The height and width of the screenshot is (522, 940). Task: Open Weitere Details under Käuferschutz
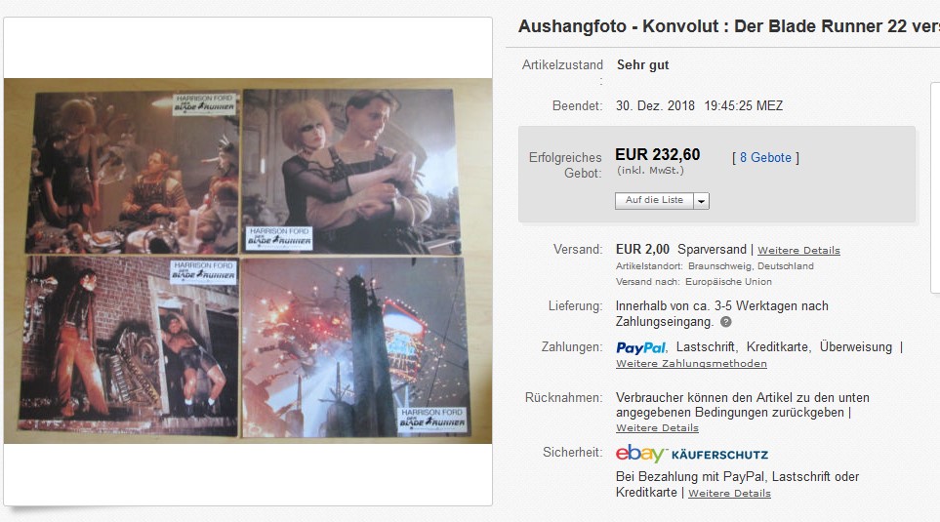coord(729,494)
